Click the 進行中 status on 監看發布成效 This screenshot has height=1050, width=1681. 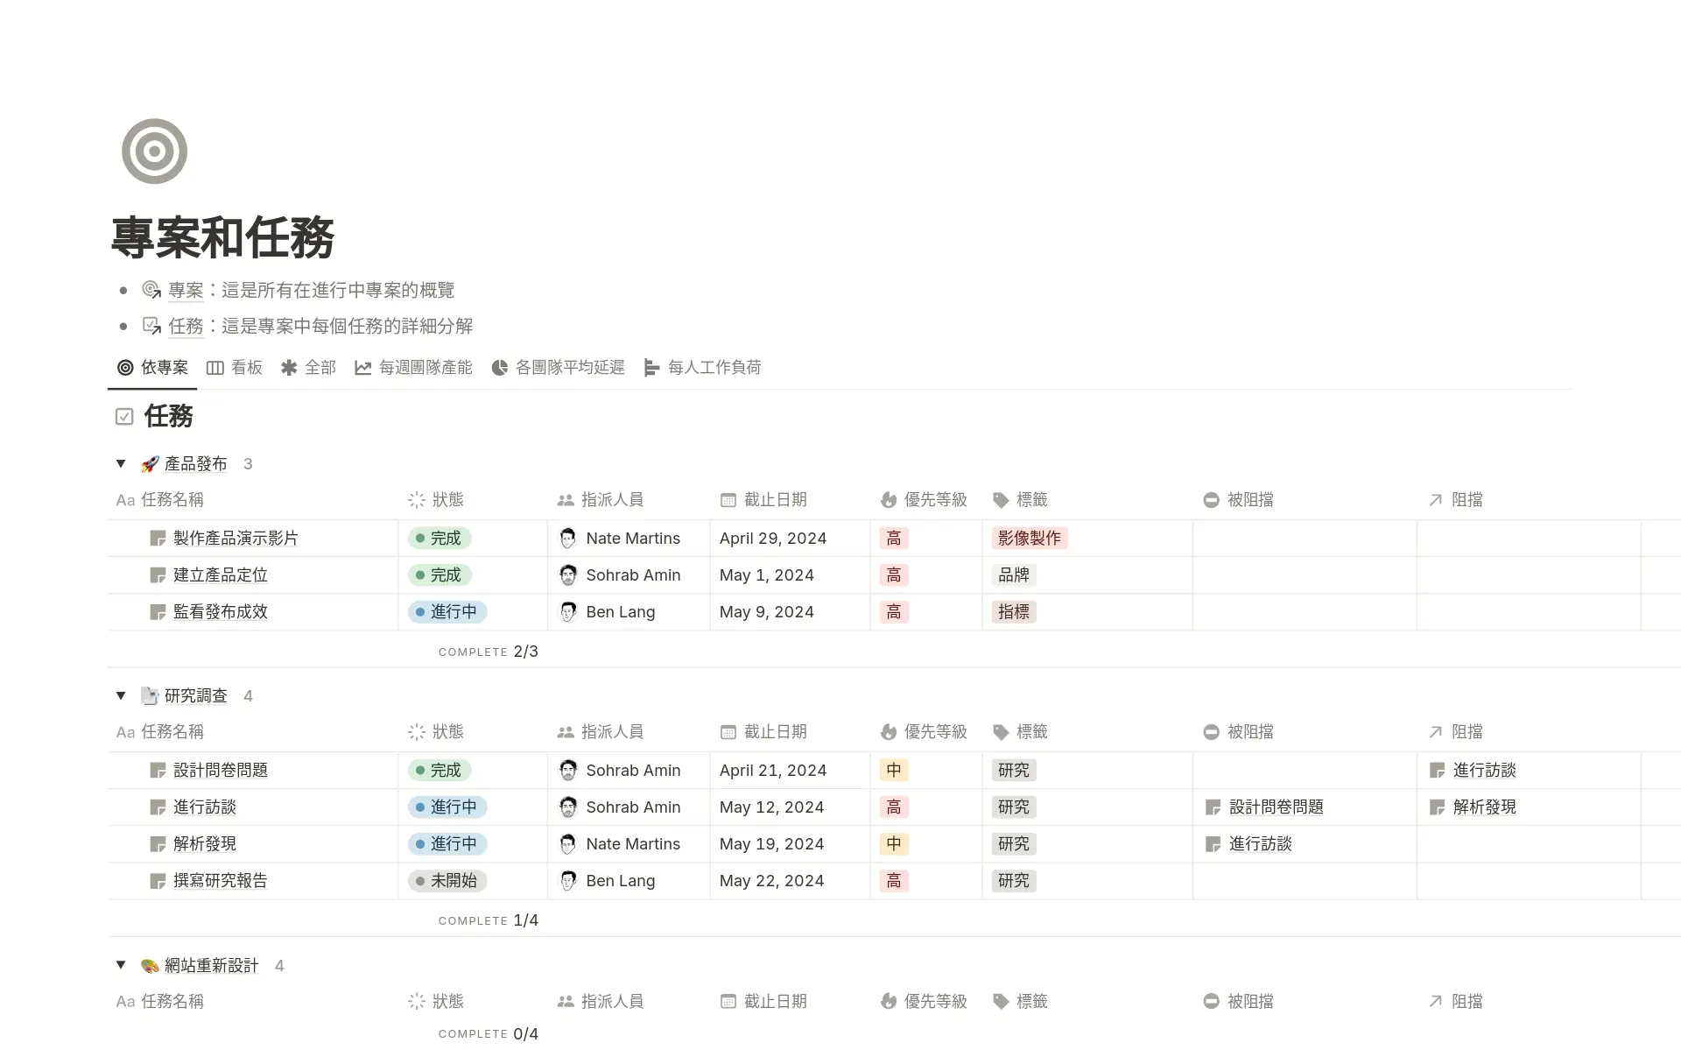[447, 611]
